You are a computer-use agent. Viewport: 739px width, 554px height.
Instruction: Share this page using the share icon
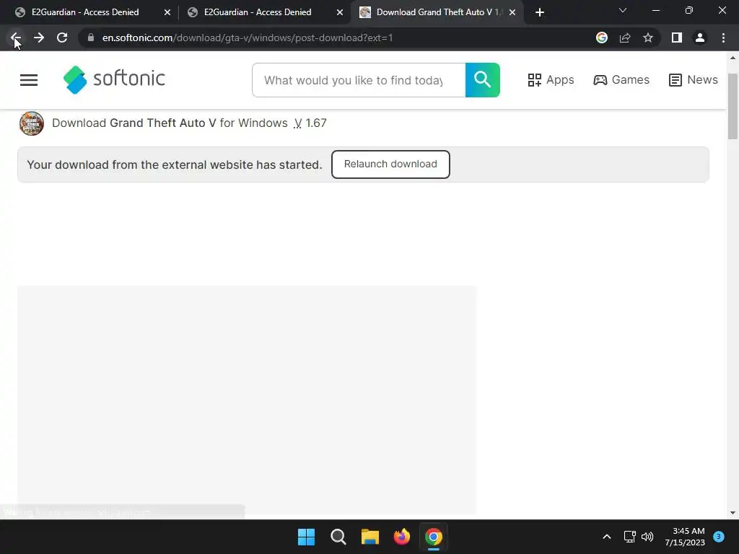coord(625,38)
